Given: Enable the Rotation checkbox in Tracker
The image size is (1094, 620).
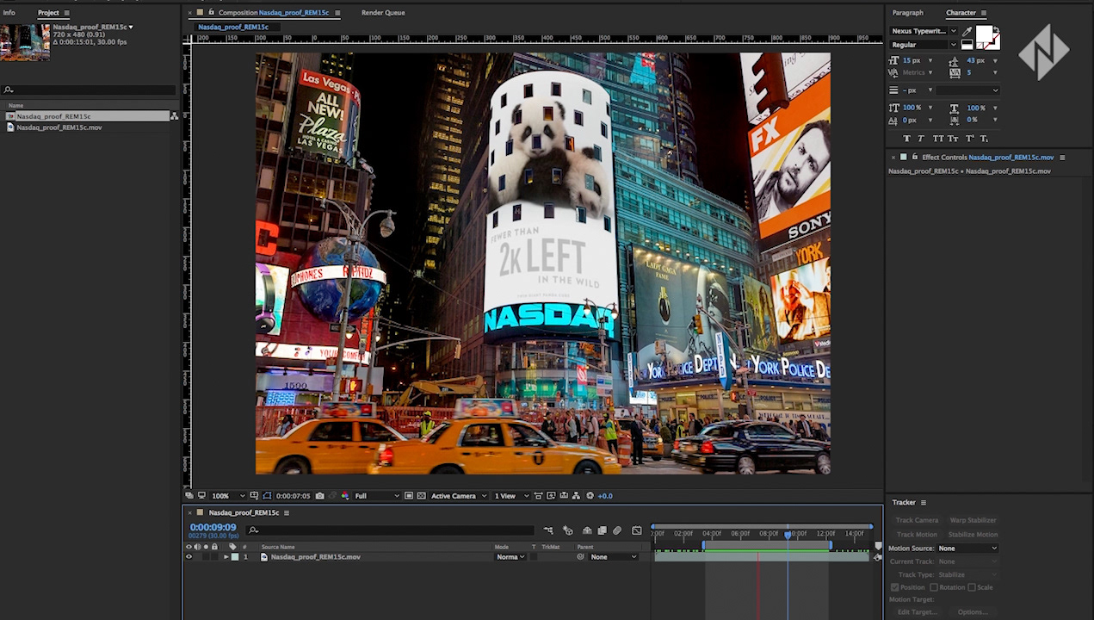Looking at the screenshot, I should tap(934, 587).
